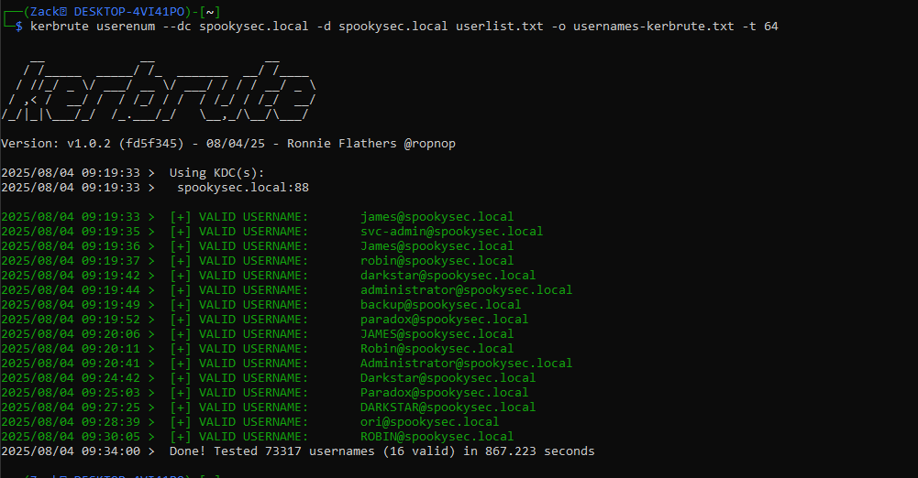The width and height of the screenshot is (918, 478).
Task: Click the userlist.txt argument
Action: pyautogui.click(x=500, y=27)
